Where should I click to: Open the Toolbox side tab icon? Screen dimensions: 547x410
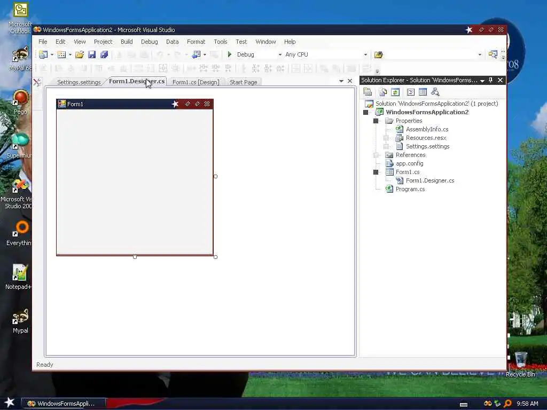point(37,82)
